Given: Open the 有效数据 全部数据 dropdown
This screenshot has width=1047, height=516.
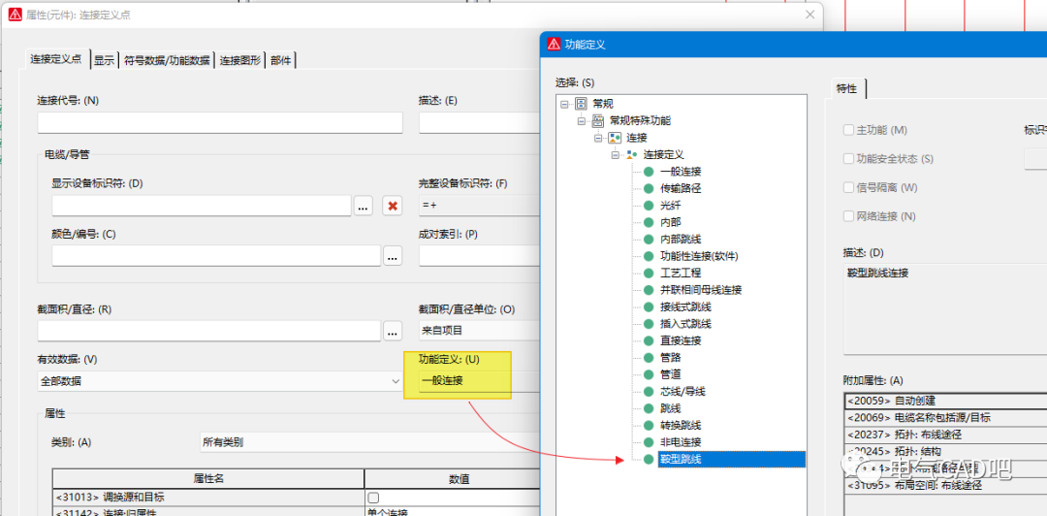Looking at the screenshot, I should click(220, 381).
